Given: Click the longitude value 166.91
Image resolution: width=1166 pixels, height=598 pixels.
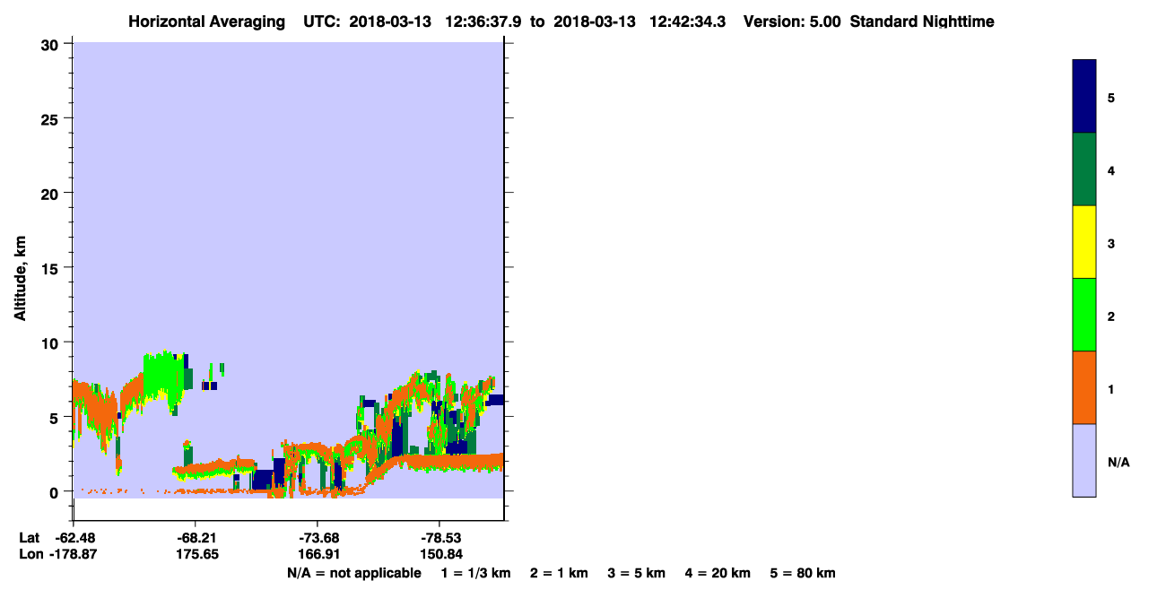Looking at the screenshot, I should tap(318, 555).
